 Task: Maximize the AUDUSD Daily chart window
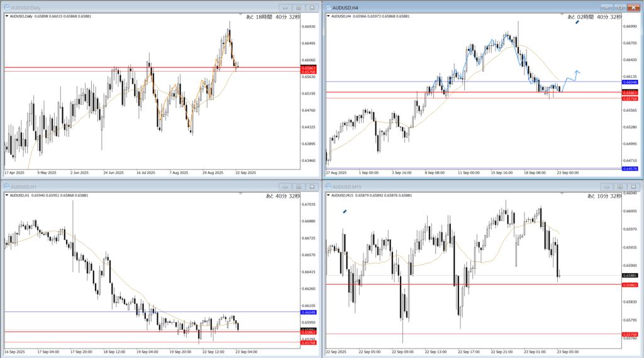(299, 8)
